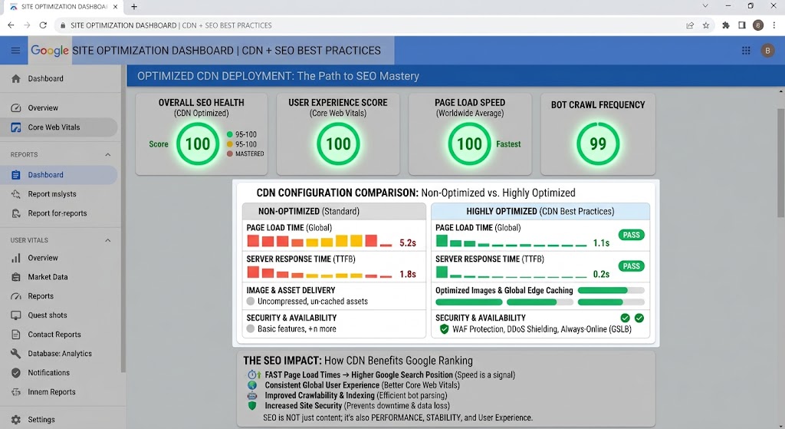Viewport: 785px width, 429px height.
Task: Select the top Dashboard sidebar item
Action: [59, 79]
